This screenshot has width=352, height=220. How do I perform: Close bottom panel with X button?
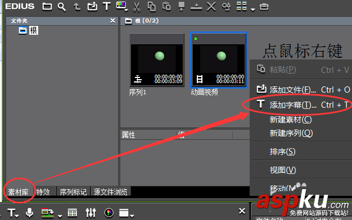[x=242, y=211]
